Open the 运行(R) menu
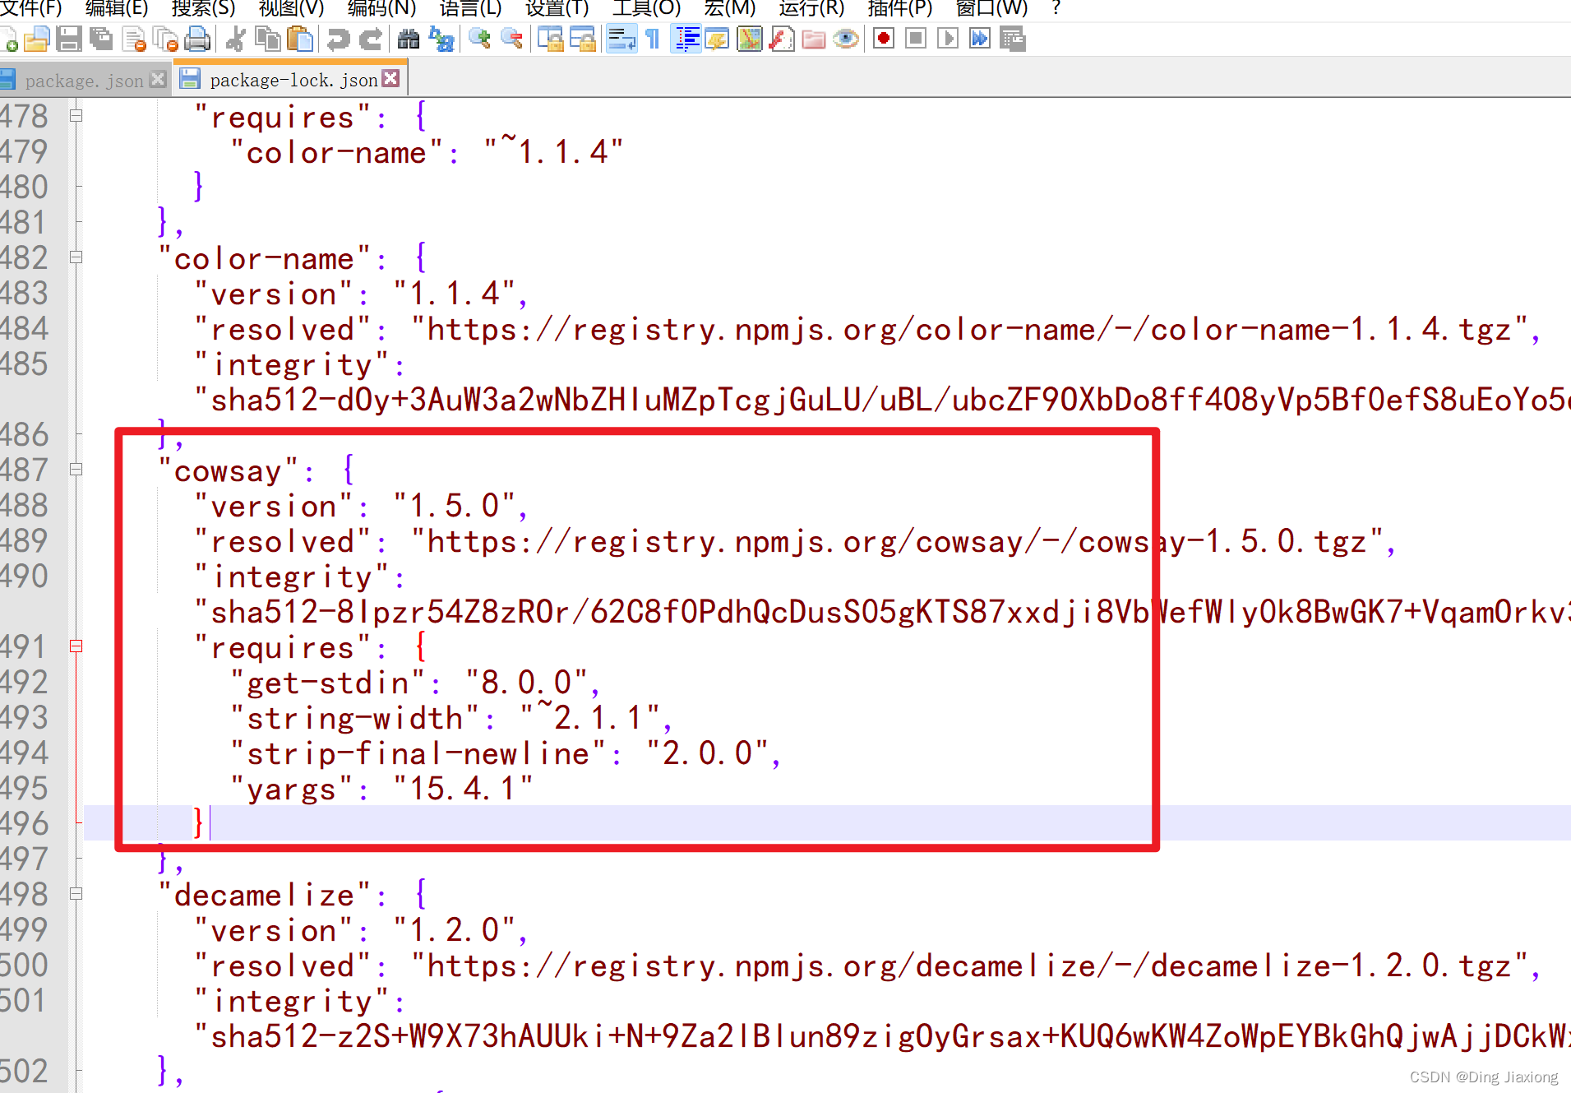The width and height of the screenshot is (1571, 1093). [811, 9]
